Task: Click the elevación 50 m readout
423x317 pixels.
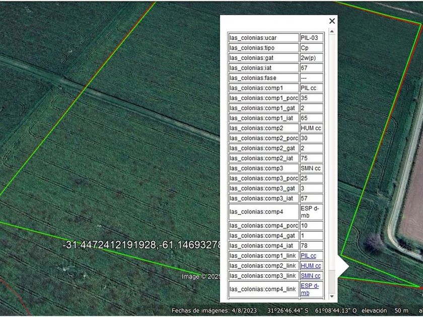Action: coord(385,311)
